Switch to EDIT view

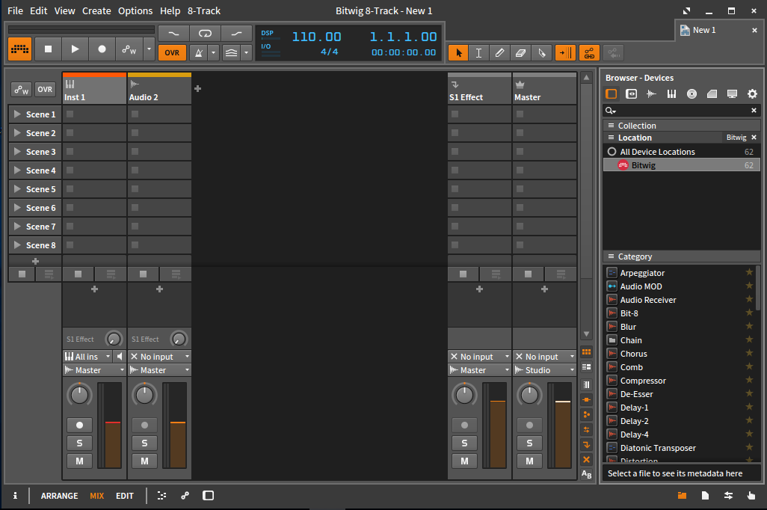pos(125,496)
